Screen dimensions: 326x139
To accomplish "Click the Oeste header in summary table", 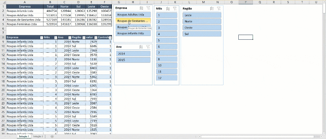I will (x=105, y=6).
